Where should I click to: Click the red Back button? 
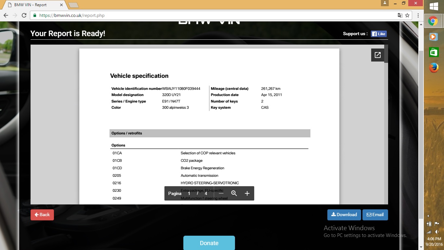click(x=42, y=215)
